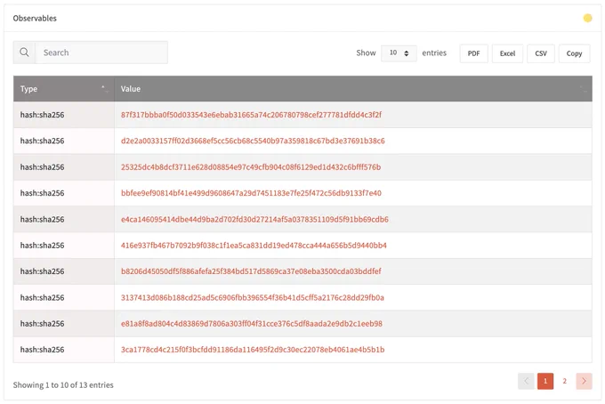This screenshot has width=605, height=404.
Task: Open hash starting with e81a8f8ad804
Action: click(252, 324)
